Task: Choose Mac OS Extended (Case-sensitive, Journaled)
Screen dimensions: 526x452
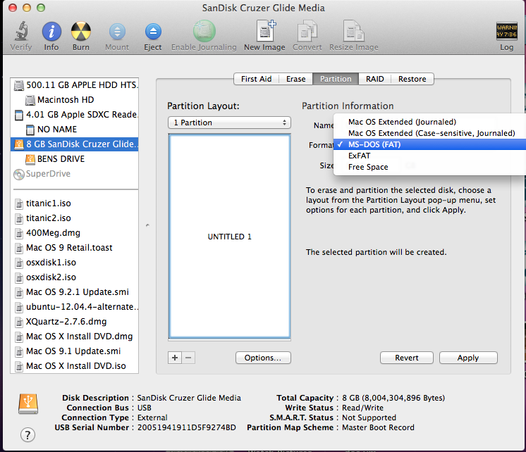Action: pyautogui.click(x=429, y=133)
